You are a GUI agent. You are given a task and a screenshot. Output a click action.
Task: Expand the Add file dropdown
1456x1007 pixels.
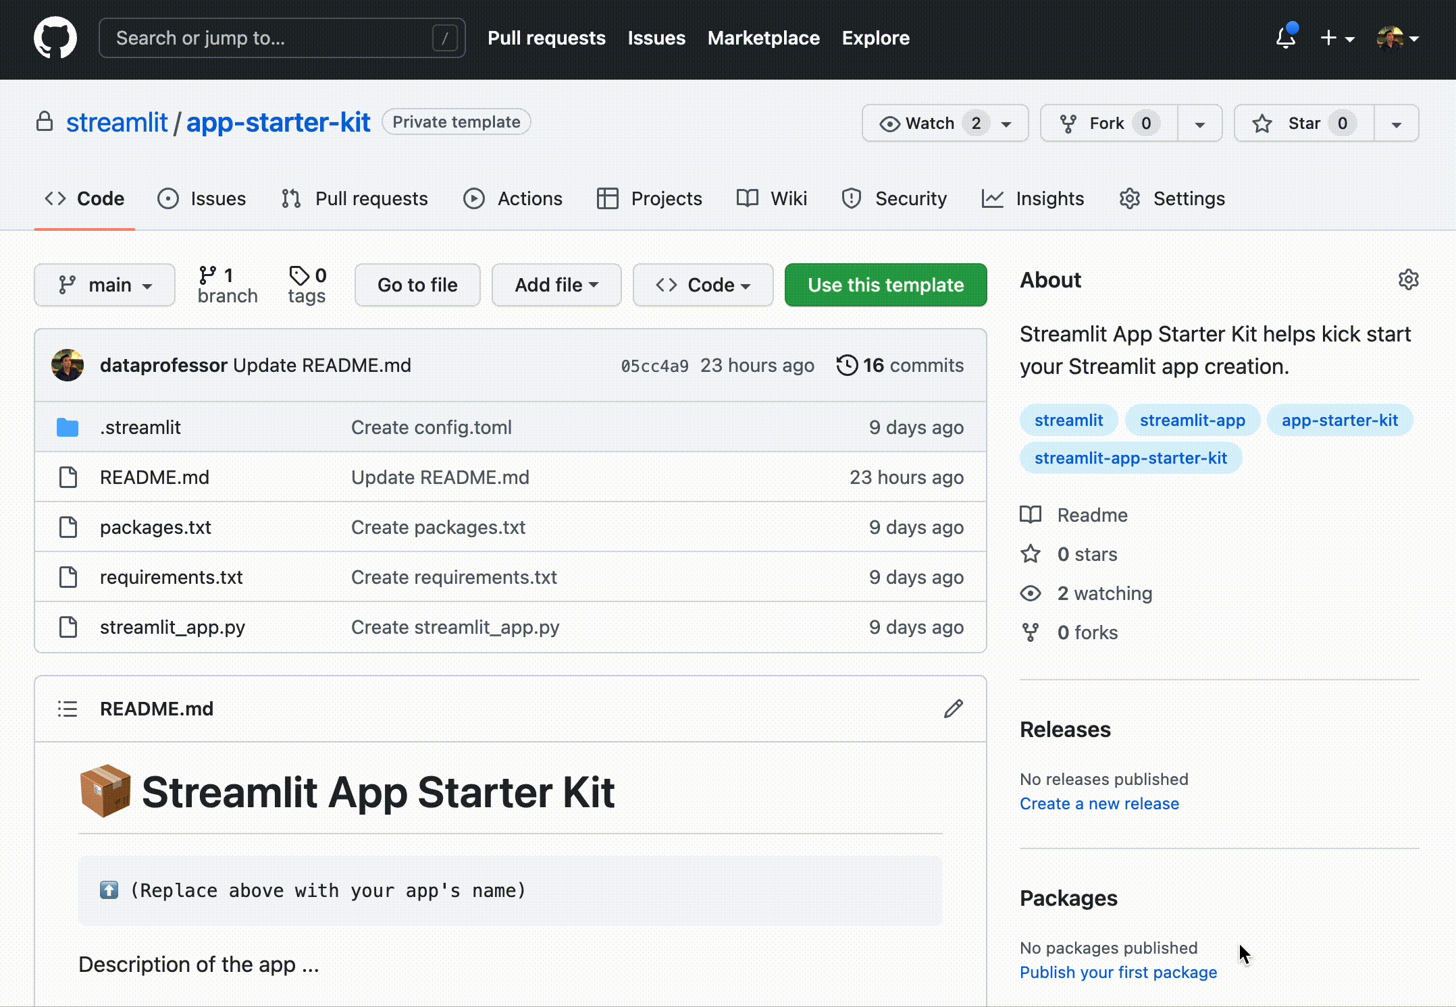pyautogui.click(x=556, y=284)
